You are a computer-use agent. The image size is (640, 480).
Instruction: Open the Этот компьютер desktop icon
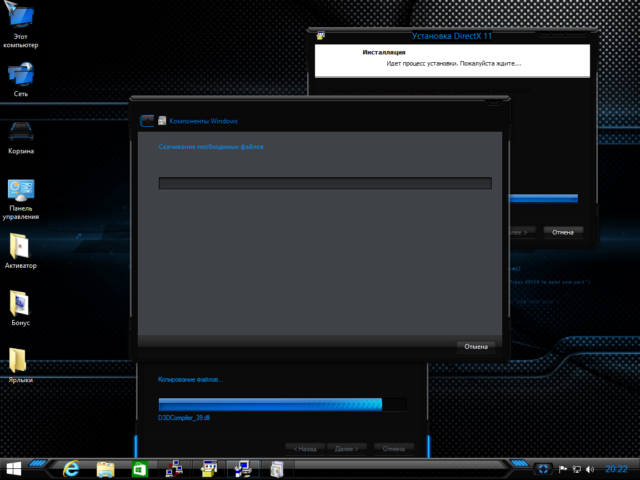pos(21,24)
